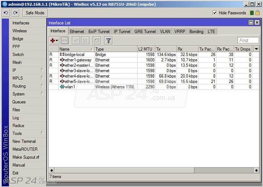Select the ether4-slave interface icon
This screenshot has width=263, height=187.
coord(62,76)
